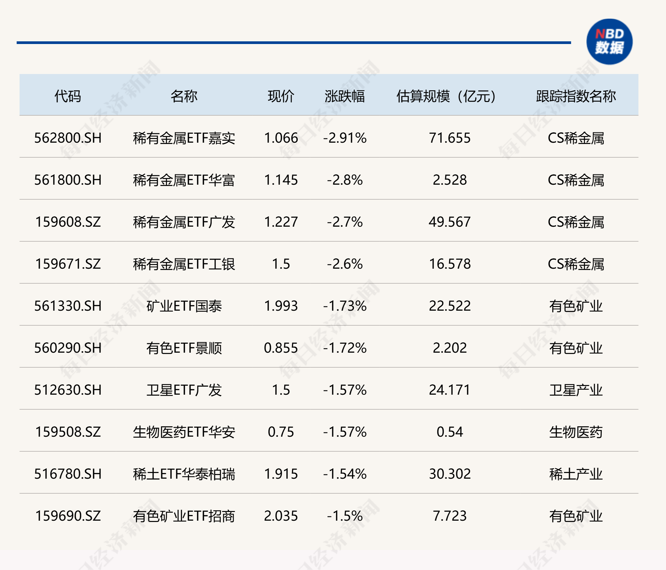This screenshot has width=666, height=570.
Task: Click the change value -1.73%
Action: pyautogui.click(x=345, y=306)
